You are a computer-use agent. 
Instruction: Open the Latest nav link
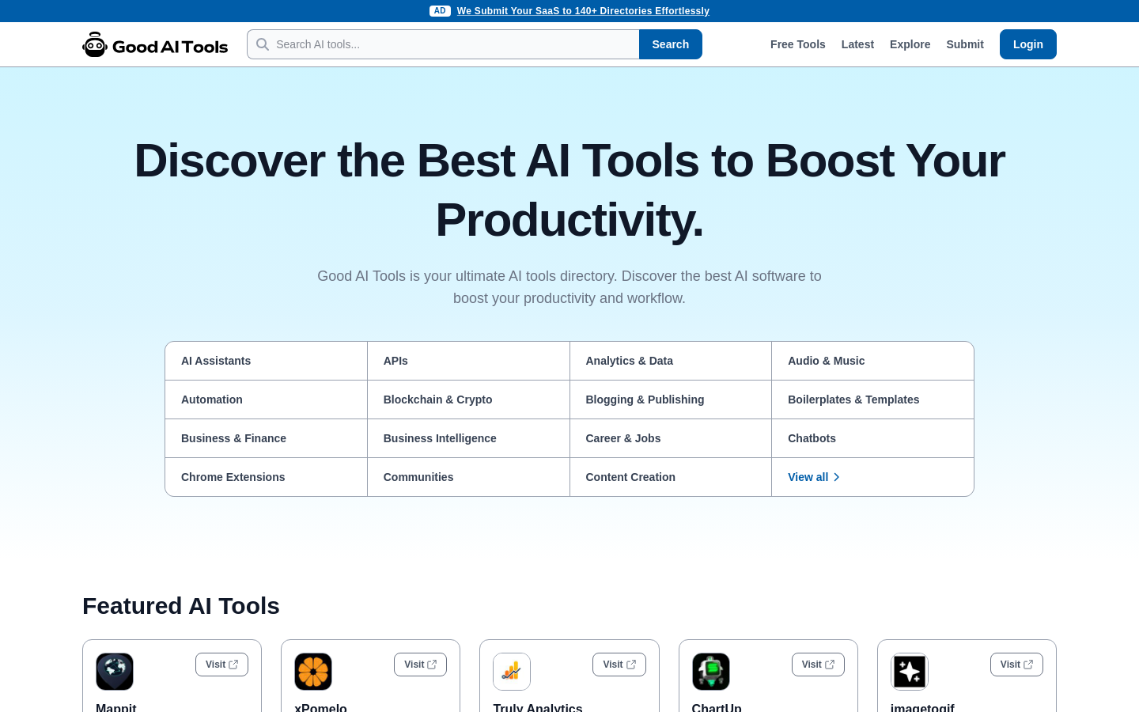tap(857, 44)
